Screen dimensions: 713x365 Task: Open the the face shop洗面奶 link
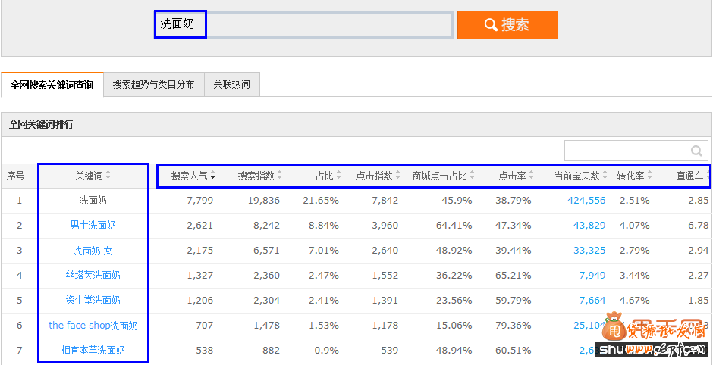pyautogui.click(x=93, y=326)
